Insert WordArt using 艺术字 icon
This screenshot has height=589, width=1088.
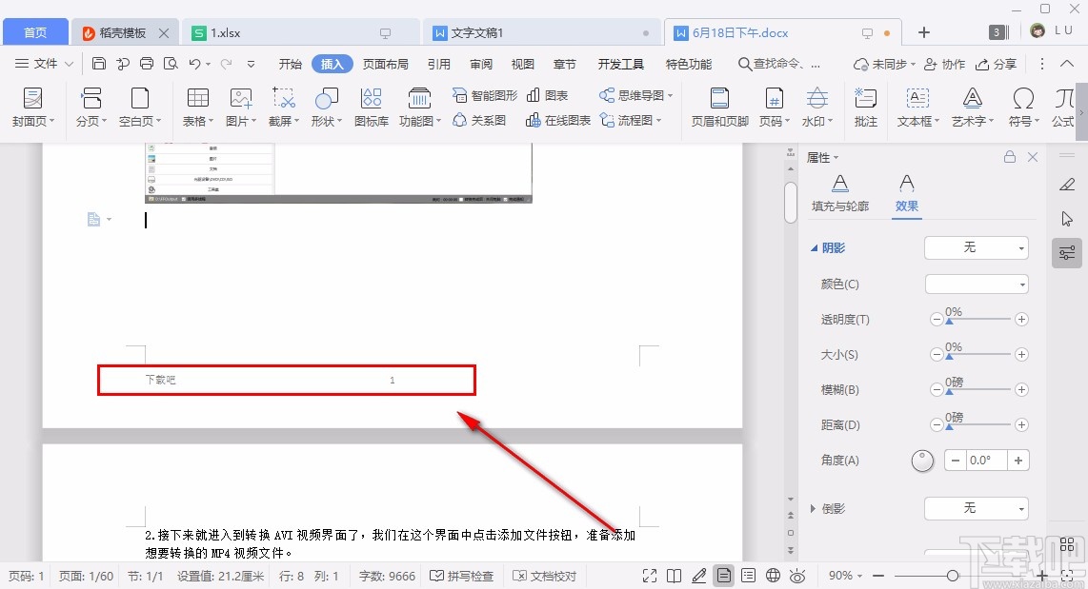coord(972,105)
